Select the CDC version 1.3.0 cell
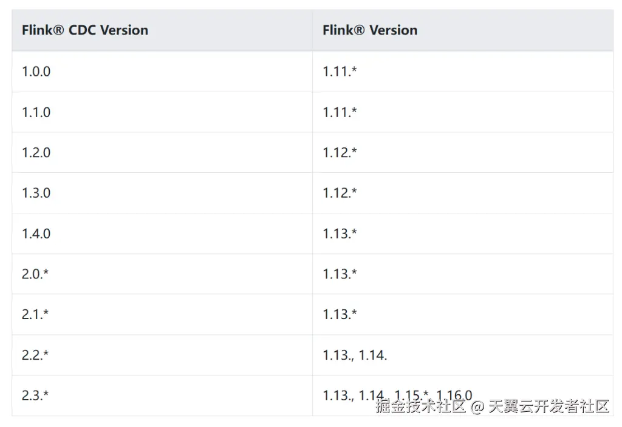Image resolution: width=622 pixels, height=427 pixels. pyautogui.click(x=36, y=193)
